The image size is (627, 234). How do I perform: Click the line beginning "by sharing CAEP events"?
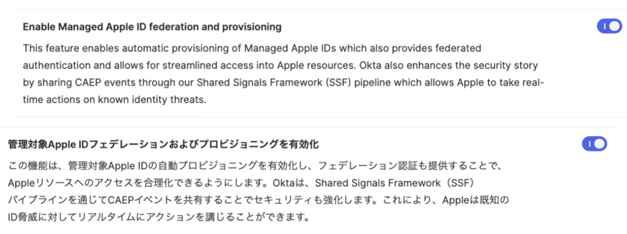pos(283,83)
